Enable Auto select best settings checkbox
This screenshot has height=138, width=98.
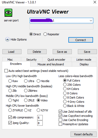[x=6, y=71]
